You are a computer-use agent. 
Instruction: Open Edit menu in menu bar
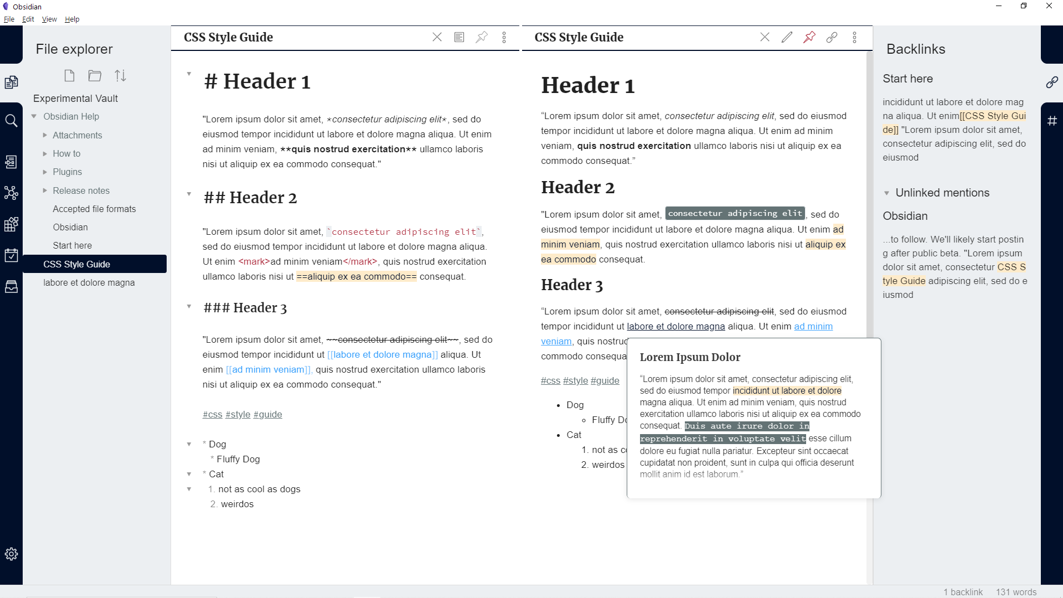[28, 19]
